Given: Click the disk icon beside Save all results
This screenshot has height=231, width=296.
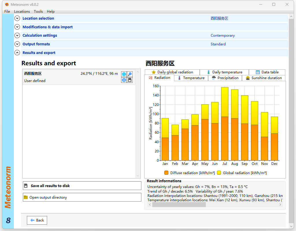Looking at the screenshot, I should point(26,186).
